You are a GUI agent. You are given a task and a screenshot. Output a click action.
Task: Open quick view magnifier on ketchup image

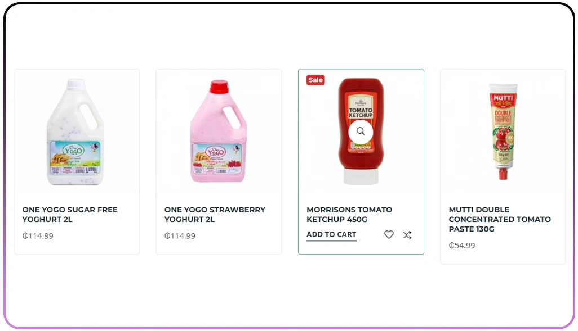pyautogui.click(x=361, y=132)
